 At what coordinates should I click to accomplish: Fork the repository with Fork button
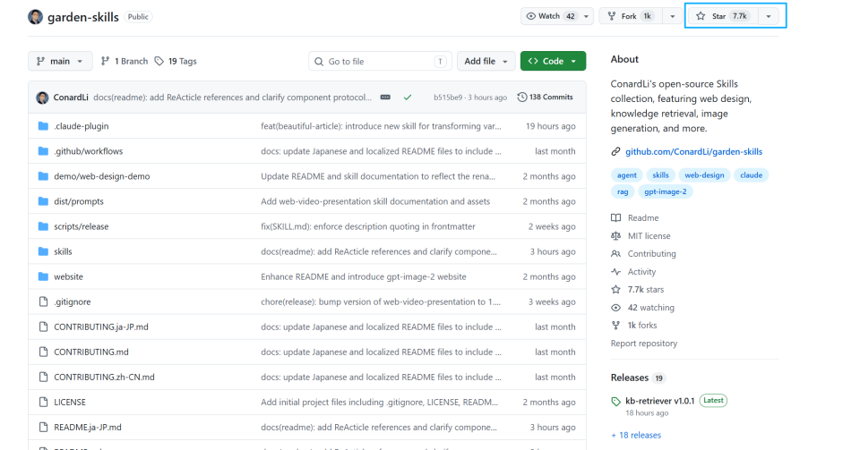click(631, 16)
